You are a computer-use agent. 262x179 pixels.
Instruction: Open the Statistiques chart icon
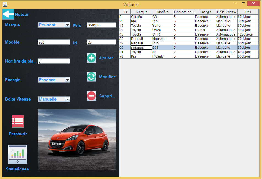click(x=18, y=154)
